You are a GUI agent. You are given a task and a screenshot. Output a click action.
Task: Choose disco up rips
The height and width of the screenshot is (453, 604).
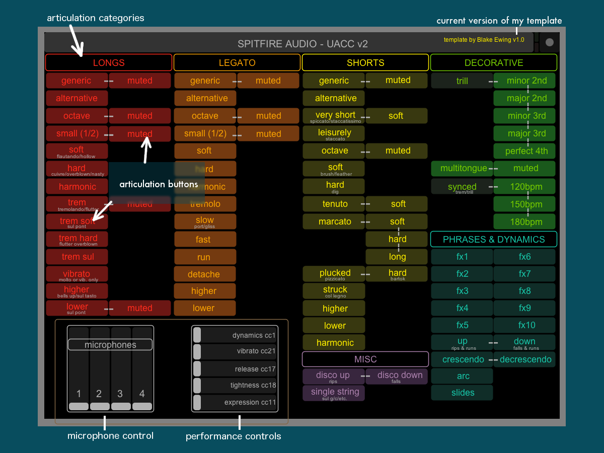[333, 376]
